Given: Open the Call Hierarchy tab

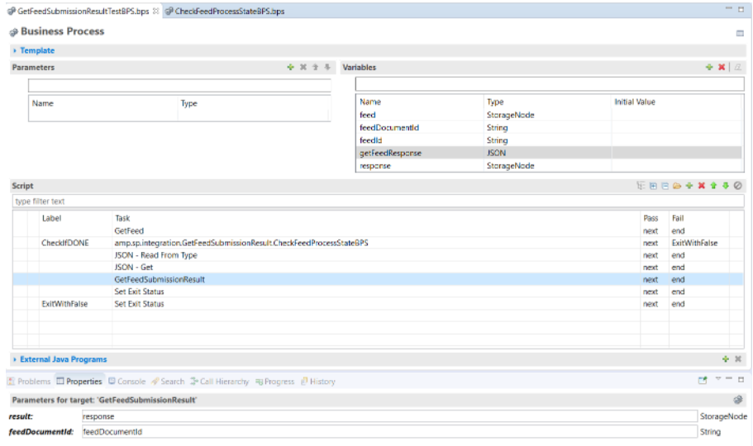Looking at the screenshot, I should tap(220, 382).
